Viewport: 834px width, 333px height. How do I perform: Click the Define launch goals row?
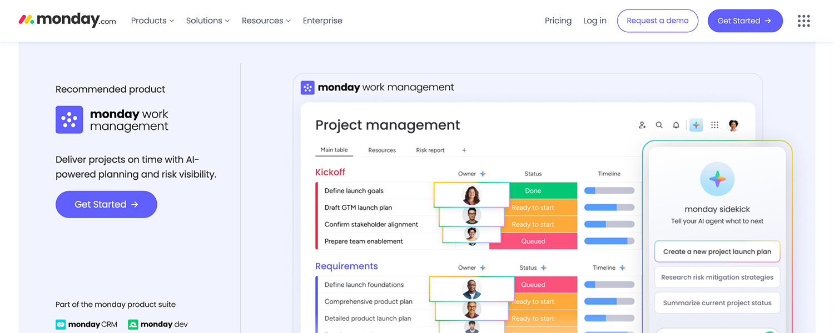point(354,191)
